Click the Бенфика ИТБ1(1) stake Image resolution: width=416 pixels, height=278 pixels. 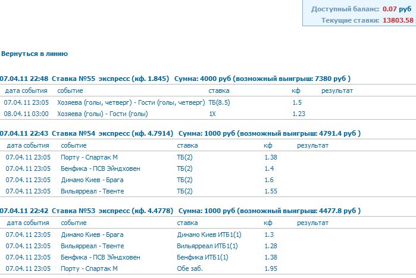click(x=202, y=258)
